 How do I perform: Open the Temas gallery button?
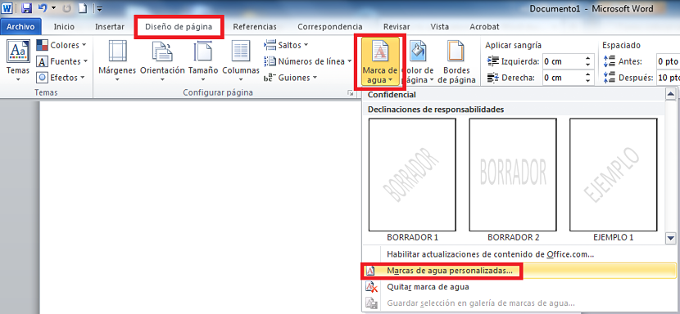[x=18, y=62]
